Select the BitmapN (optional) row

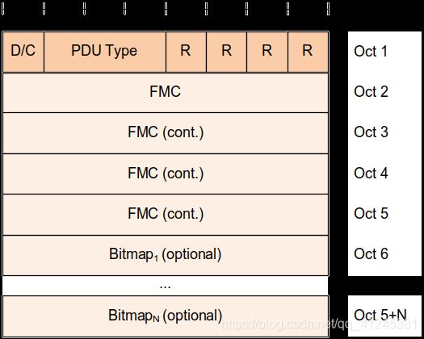coord(166,316)
